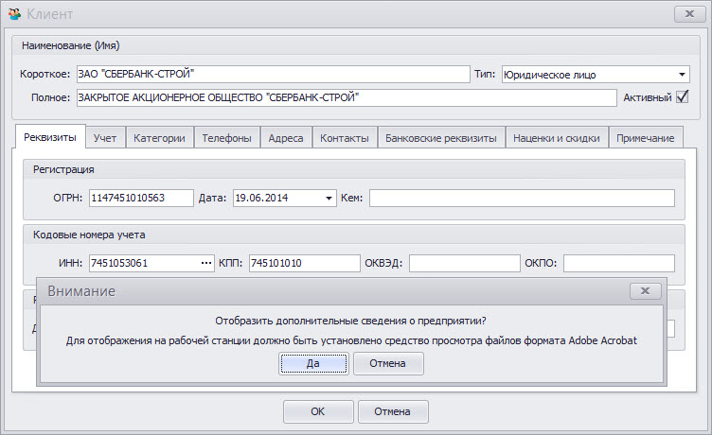This screenshot has width=712, height=435.
Task: Click the Adobe Acrobat notice text
Action: (351, 340)
